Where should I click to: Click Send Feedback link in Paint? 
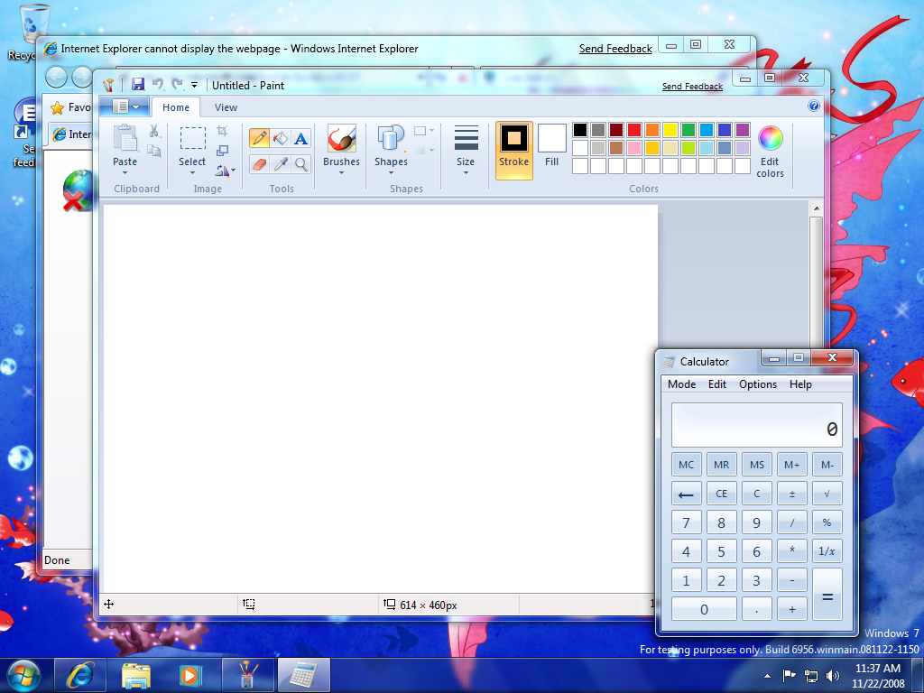tap(692, 87)
